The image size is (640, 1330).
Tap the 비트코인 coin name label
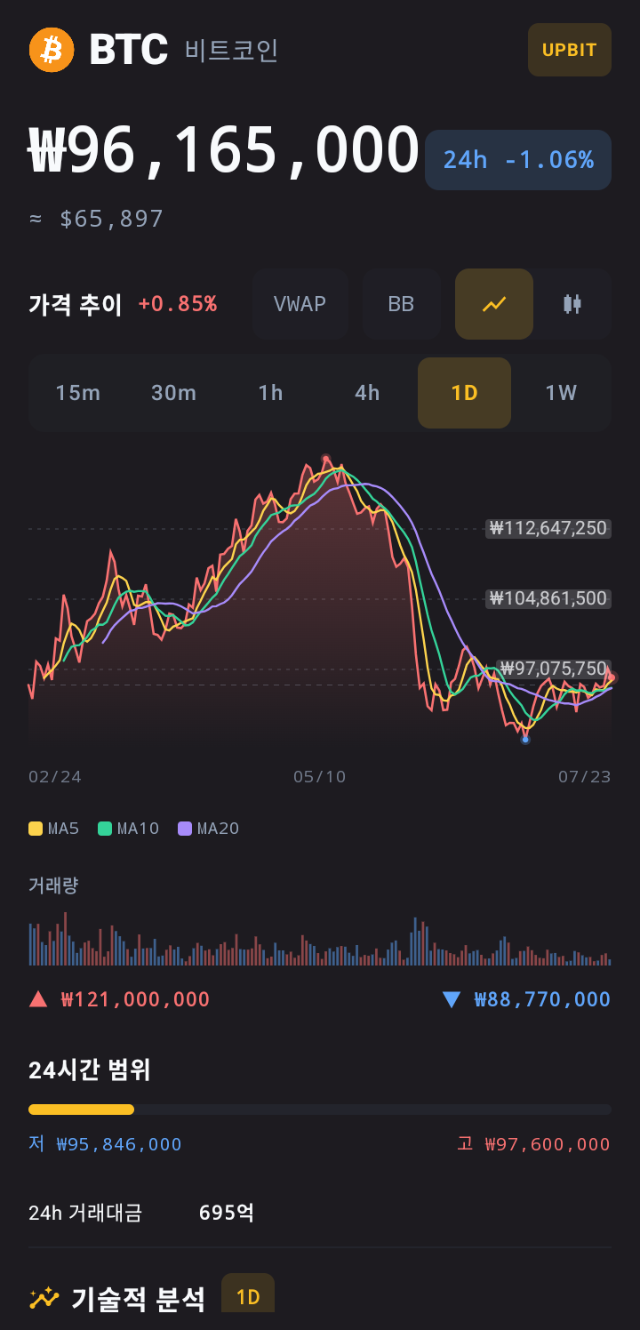[231, 50]
